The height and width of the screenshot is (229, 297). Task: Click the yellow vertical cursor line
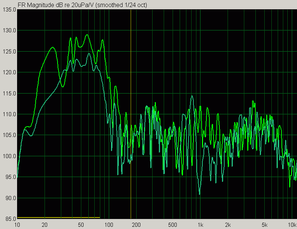[131, 114]
